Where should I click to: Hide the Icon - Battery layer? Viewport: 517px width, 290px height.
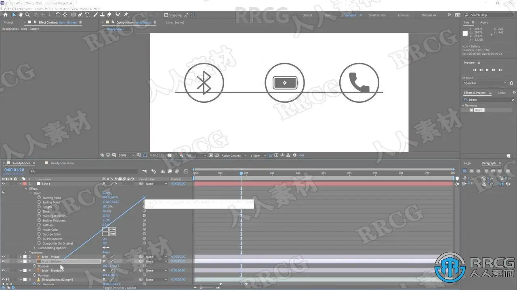click(3, 261)
